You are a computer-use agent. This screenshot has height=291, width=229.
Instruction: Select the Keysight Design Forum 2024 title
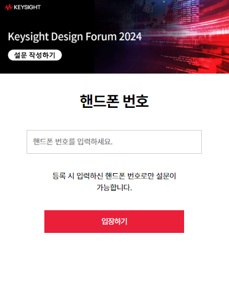pyautogui.click(x=75, y=37)
